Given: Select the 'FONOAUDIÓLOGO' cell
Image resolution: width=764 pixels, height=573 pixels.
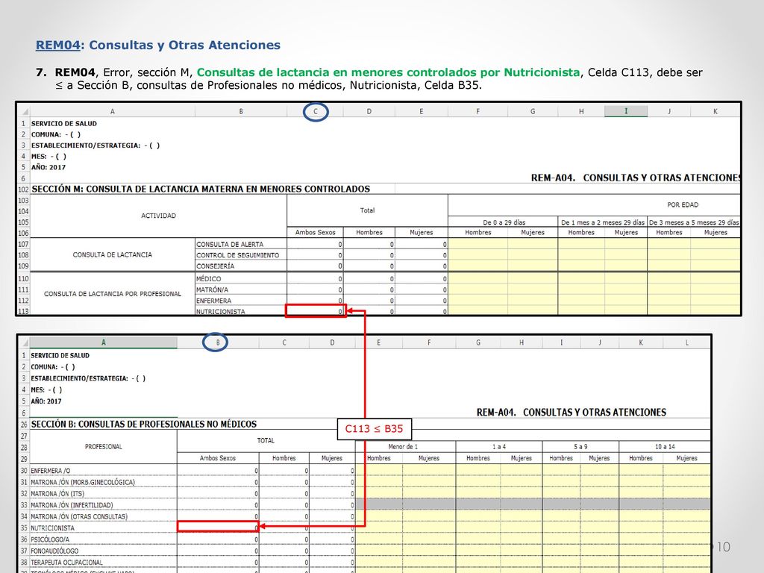Looking at the screenshot, I should point(103,551).
